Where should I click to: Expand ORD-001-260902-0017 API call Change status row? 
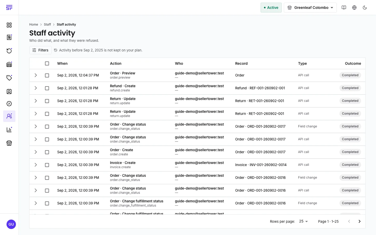click(x=36, y=139)
